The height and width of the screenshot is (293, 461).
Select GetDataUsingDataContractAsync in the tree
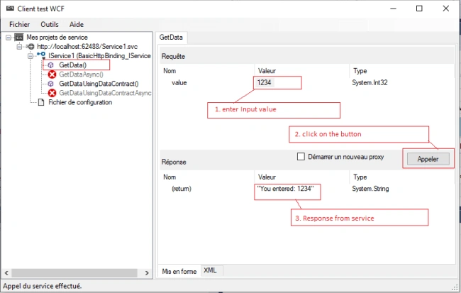click(105, 93)
